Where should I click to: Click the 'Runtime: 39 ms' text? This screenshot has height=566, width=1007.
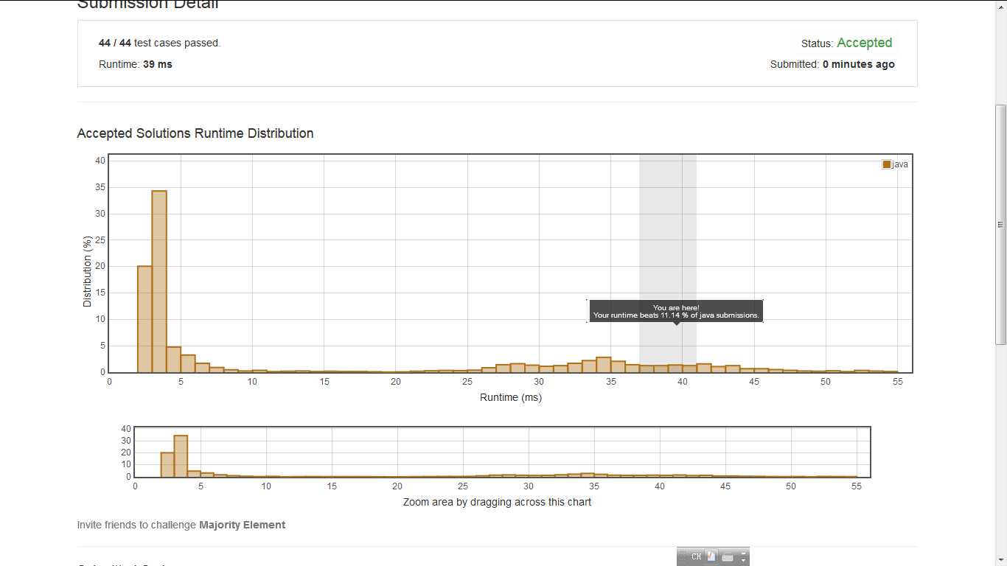point(136,64)
